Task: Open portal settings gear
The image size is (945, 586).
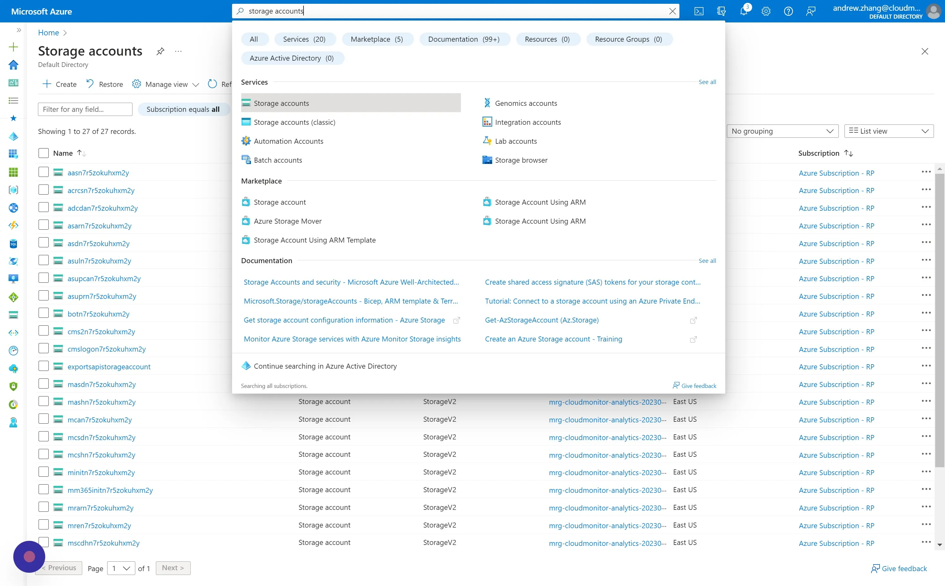Action: click(766, 11)
